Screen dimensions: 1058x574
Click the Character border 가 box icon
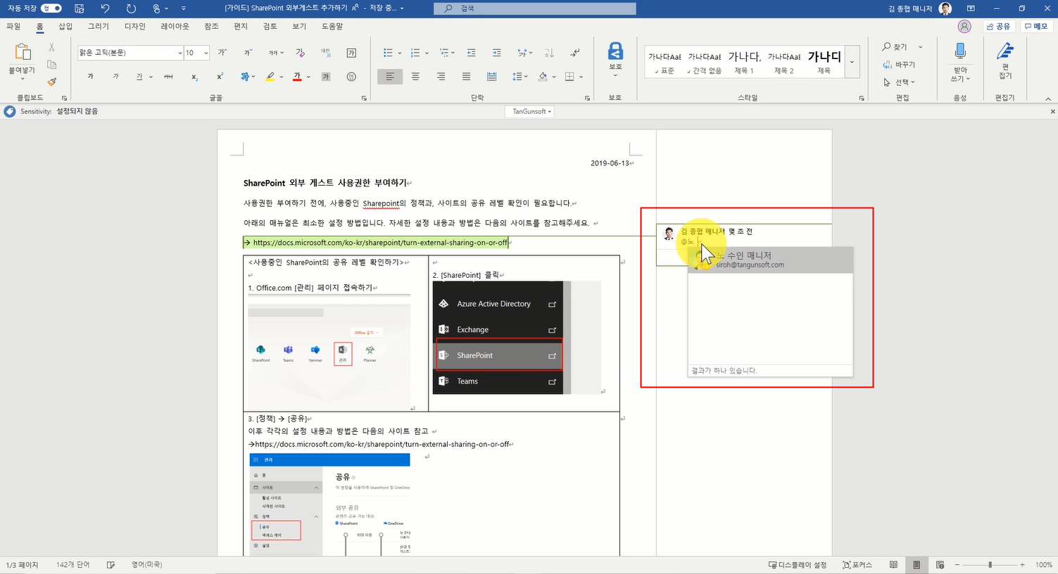[351, 53]
